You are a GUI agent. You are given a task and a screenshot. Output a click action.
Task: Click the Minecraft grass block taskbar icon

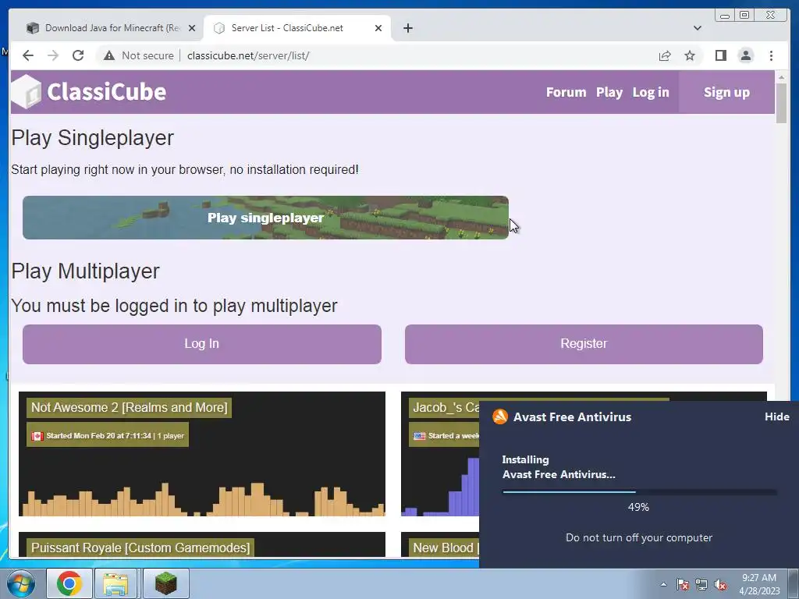(x=165, y=583)
